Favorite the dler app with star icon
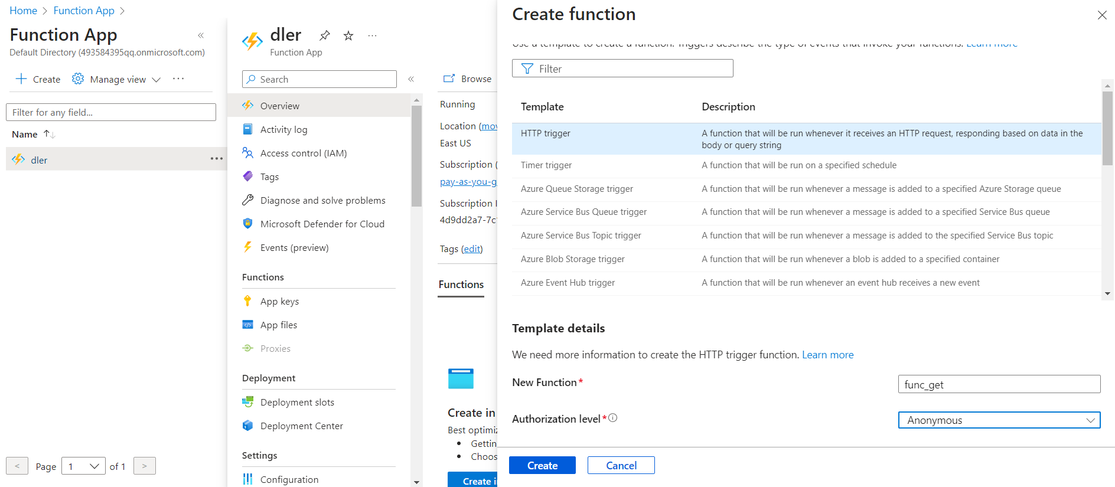The image size is (1115, 487). [348, 35]
